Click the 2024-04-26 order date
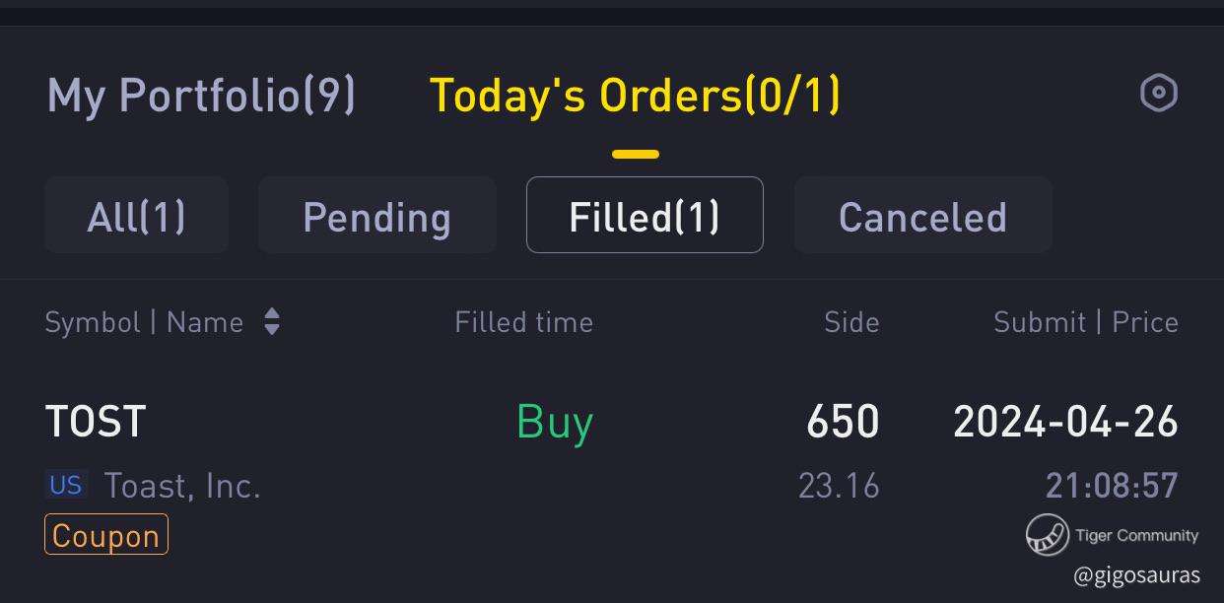1224x603 pixels. pos(1066,422)
